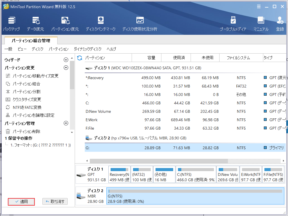Collapse the パーティション変更 section
Image resolution: width=288 pixels, height=216 pixels.
(66, 68)
